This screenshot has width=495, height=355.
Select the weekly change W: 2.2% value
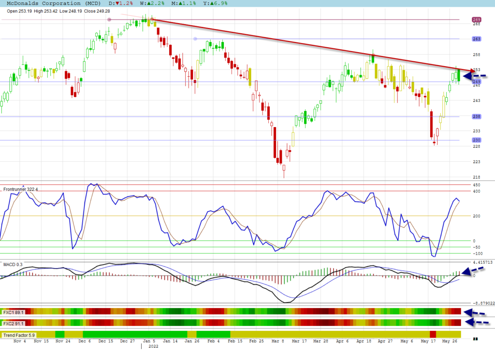pos(152,3)
